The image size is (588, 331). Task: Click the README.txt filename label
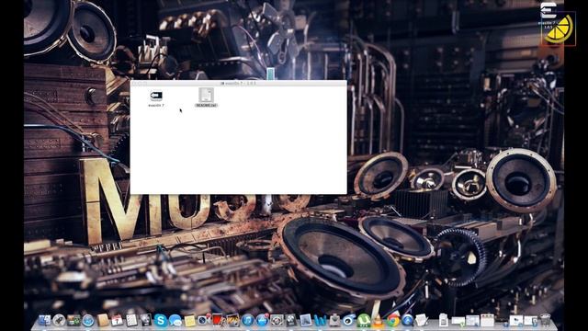[x=206, y=106]
